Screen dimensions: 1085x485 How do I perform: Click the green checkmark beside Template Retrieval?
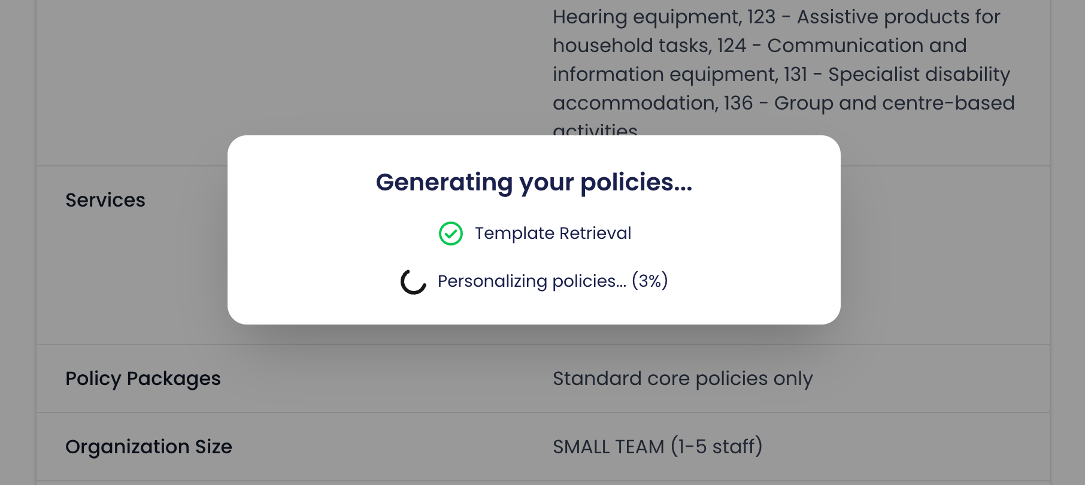(450, 234)
